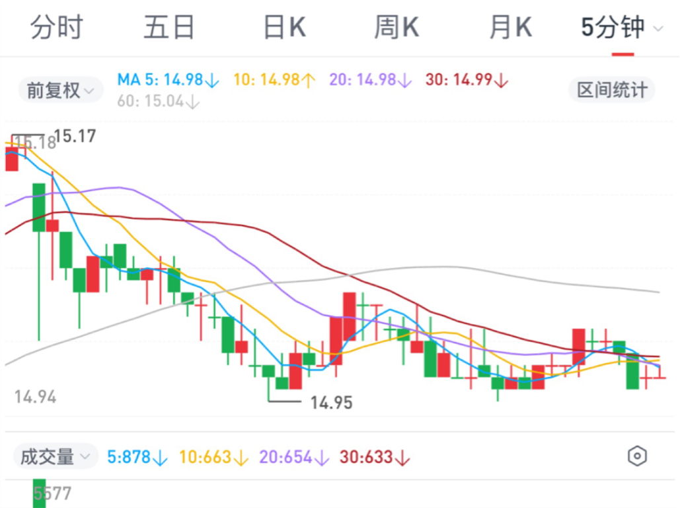
Task: Open the 五日 chart tab
Action: [x=169, y=27]
